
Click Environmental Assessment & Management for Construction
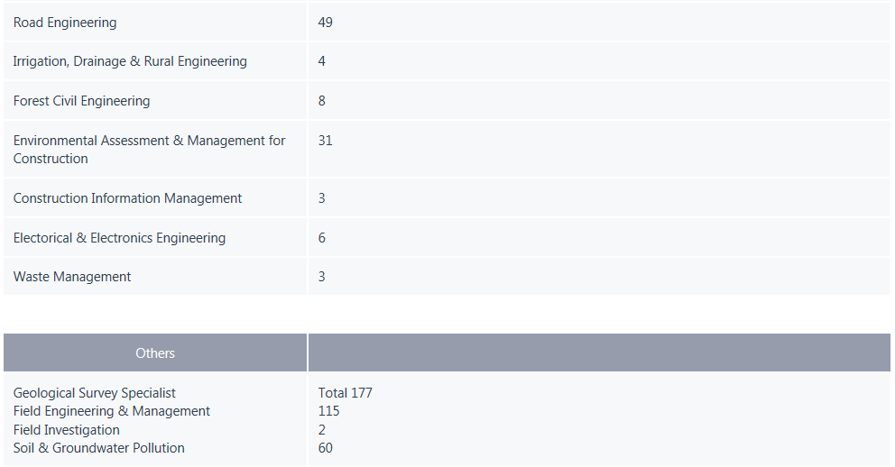pos(149,150)
